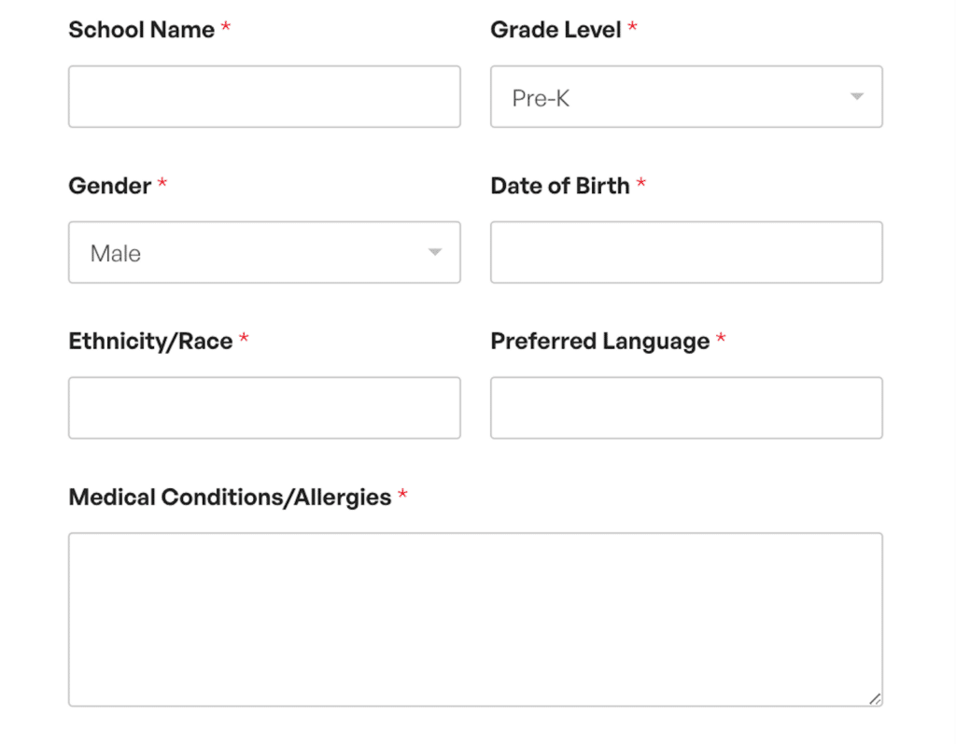956x744 pixels.
Task: Select the Preferred Language input
Action: (686, 407)
